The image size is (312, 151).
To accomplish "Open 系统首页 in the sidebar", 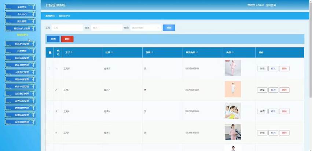I will click(20, 7).
